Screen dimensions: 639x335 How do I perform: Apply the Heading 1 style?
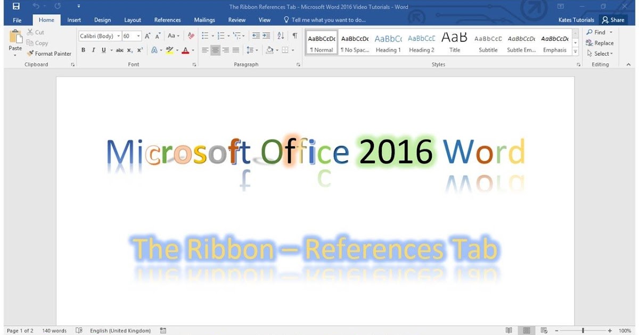[x=388, y=43]
